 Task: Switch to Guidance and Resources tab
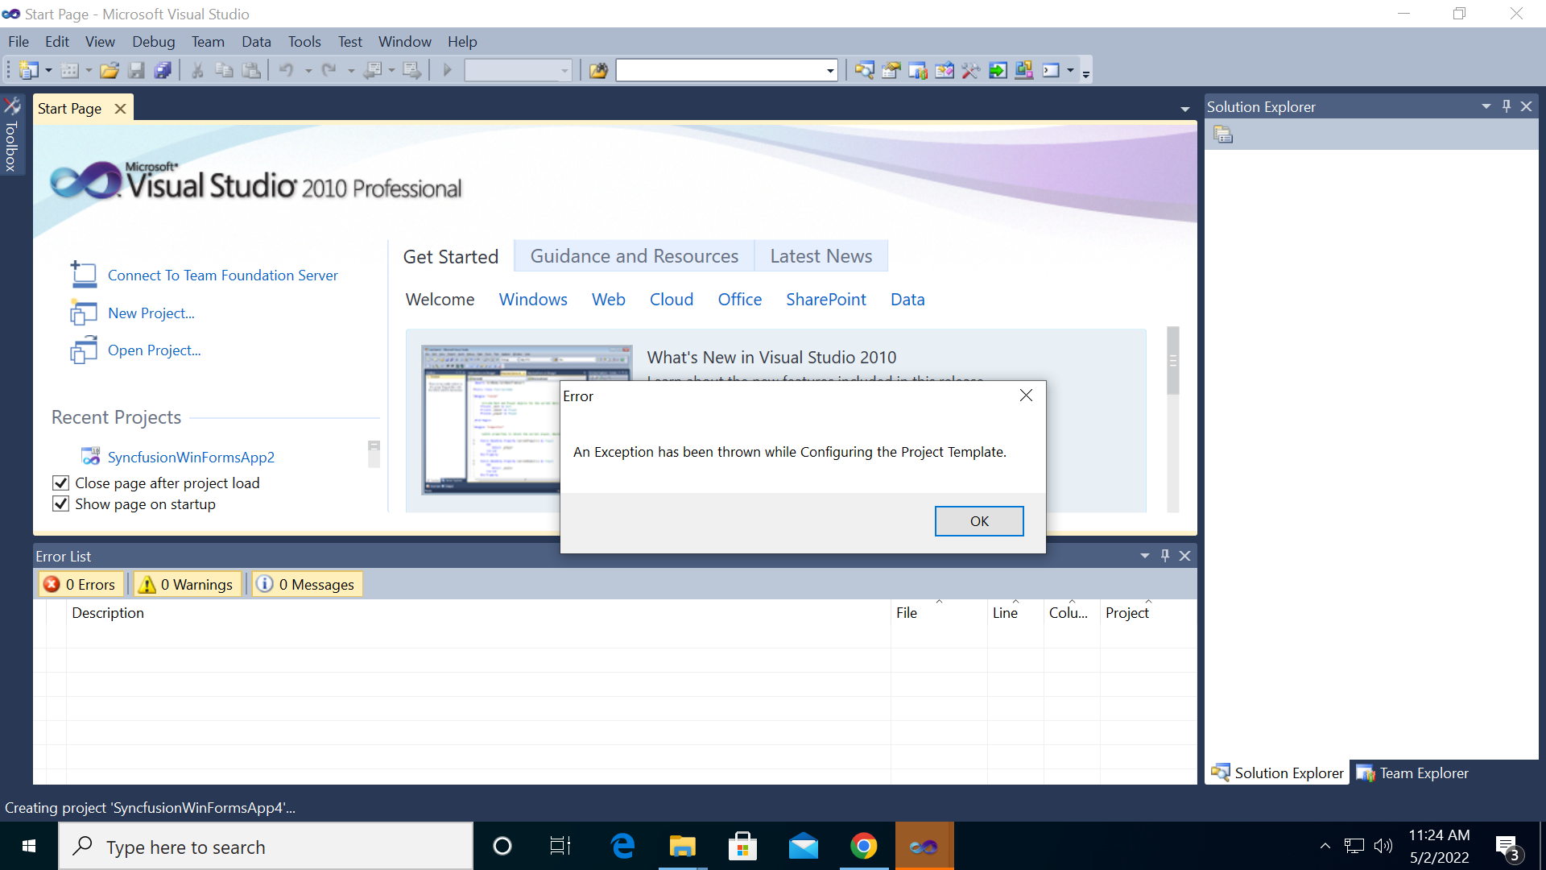pos(634,256)
